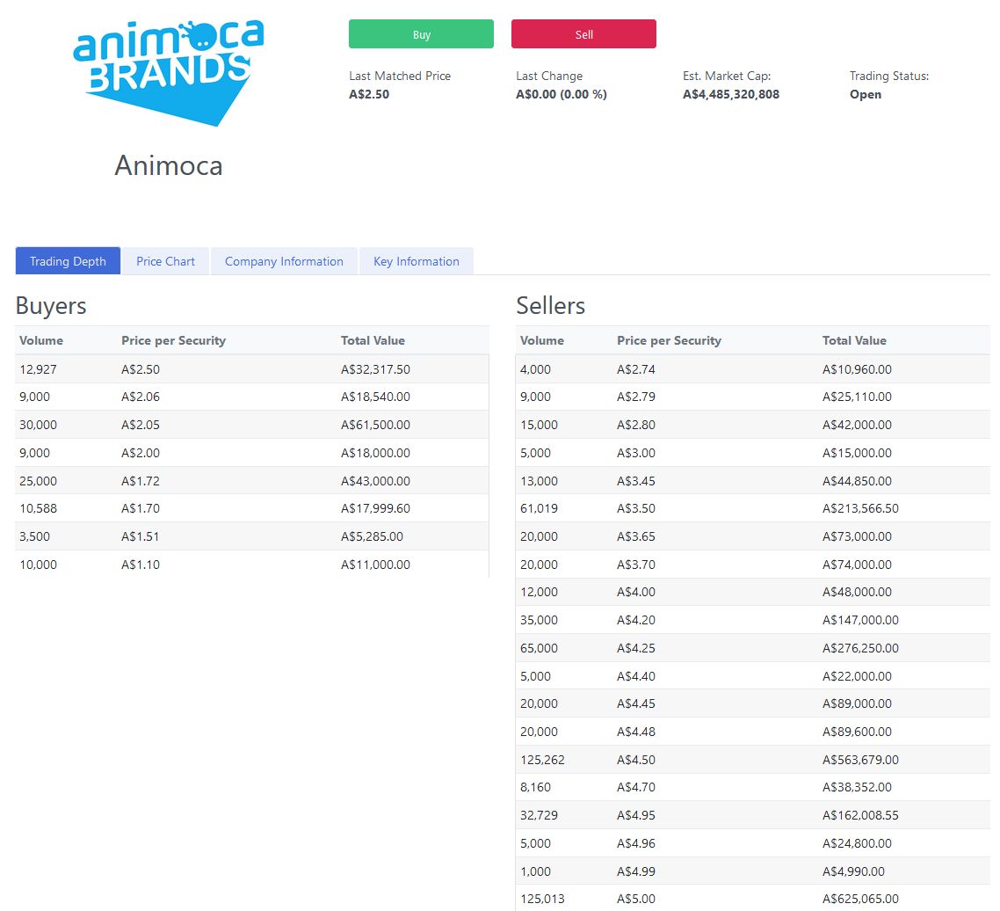Select buyer volume 30,000
This screenshot has width=1000, height=911.
tap(39, 425)
